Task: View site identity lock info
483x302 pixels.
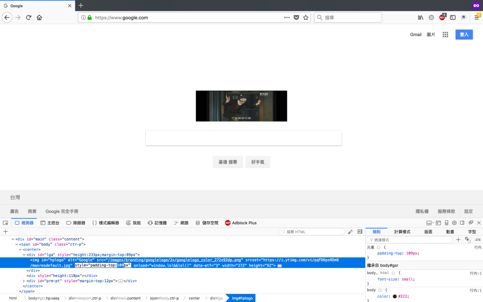Action: 90,17
